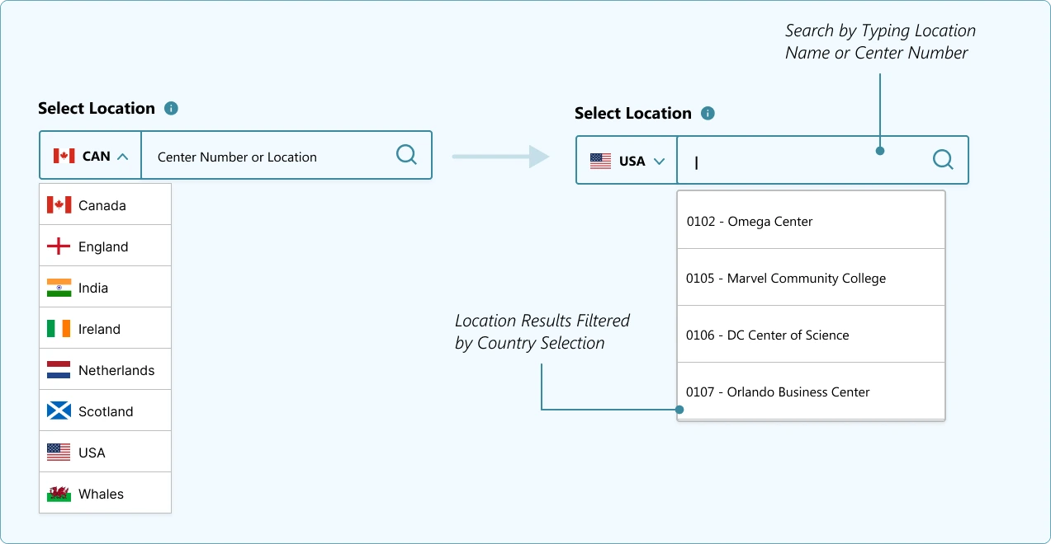
Task: Click the chevron next to USA
Action: coord(659,161)
